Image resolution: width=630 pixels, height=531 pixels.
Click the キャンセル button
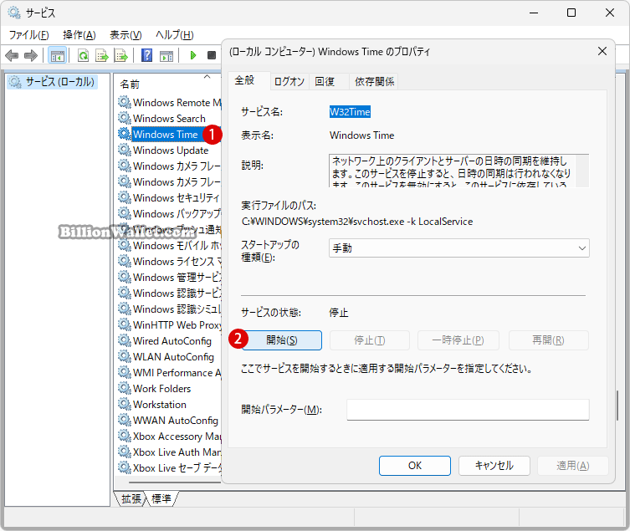coord(494,466)
